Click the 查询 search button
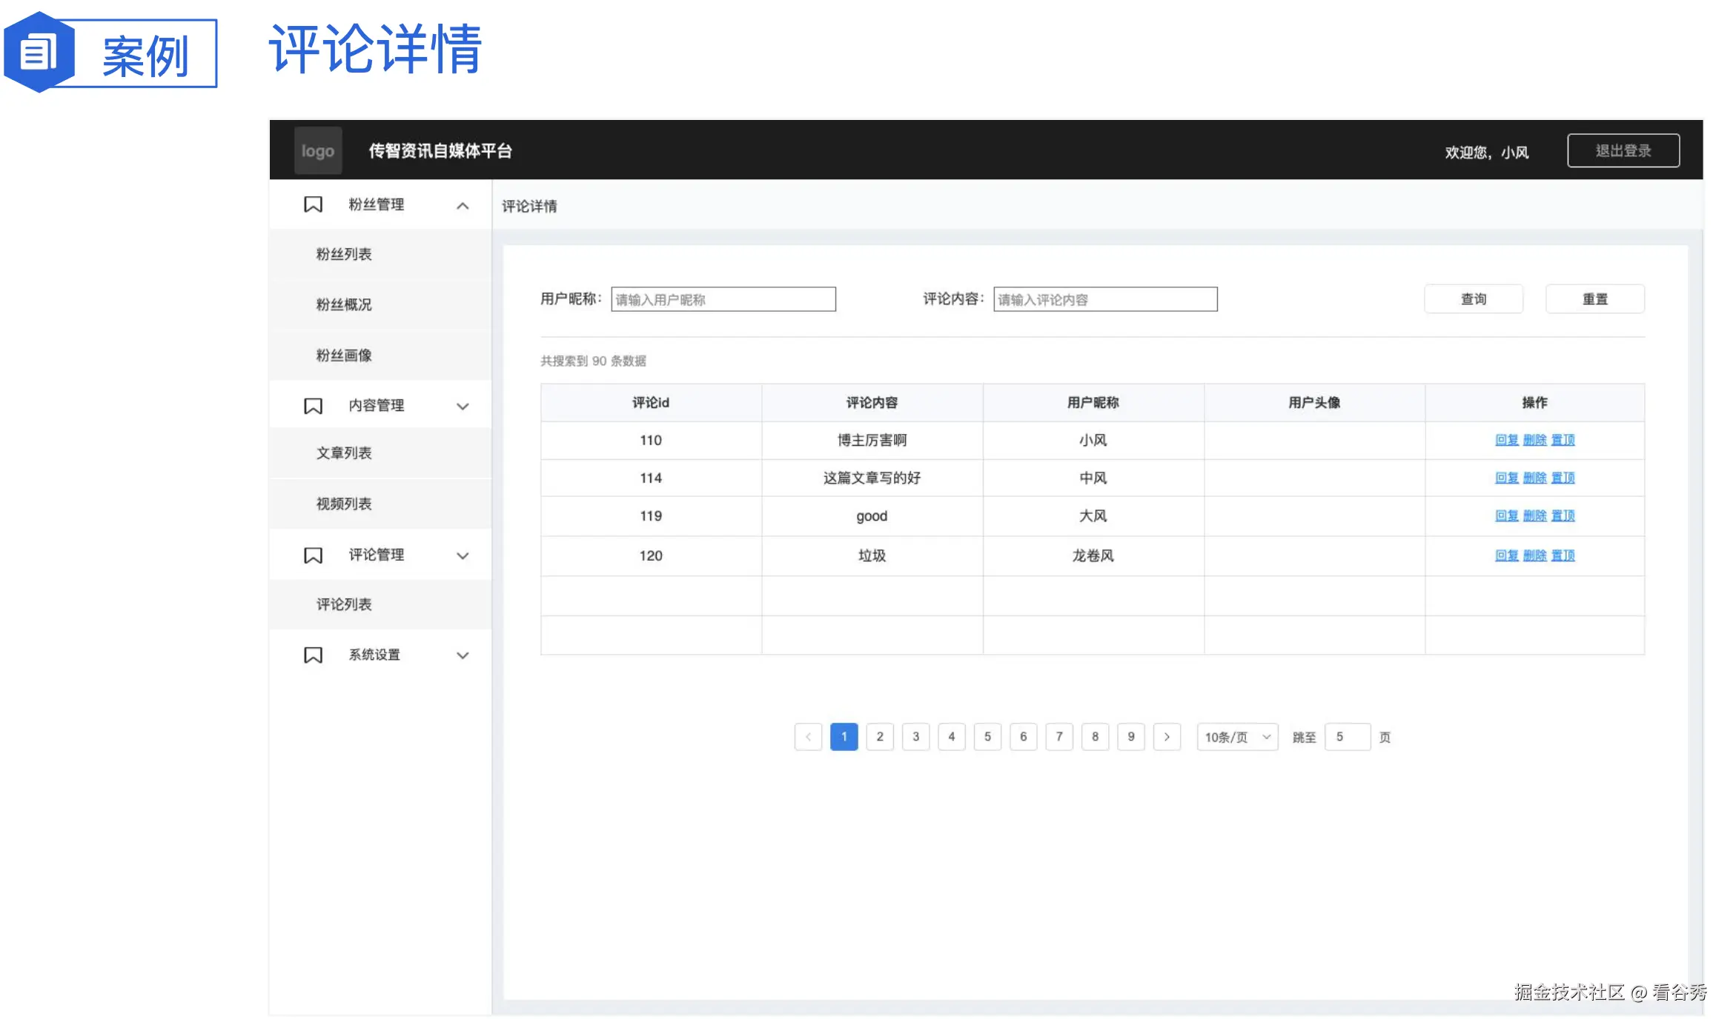Screen dimensions: 1733x1028 1473,298
